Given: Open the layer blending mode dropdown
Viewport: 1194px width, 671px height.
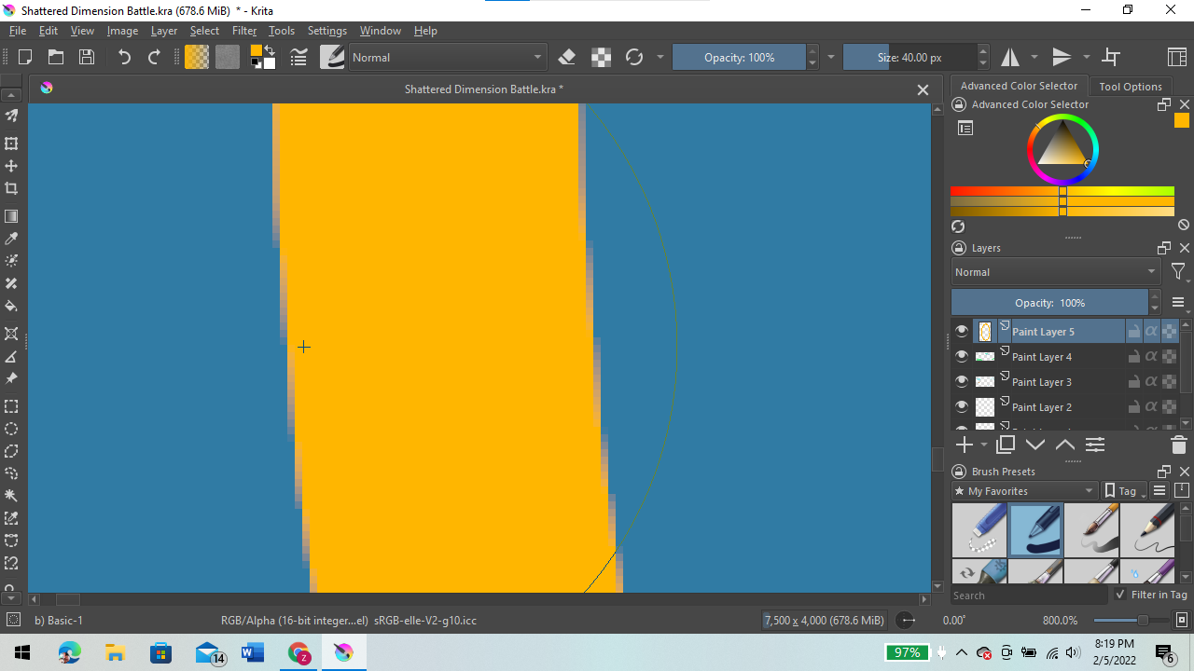Looking at the screenshot, I should pos(1056,272).
